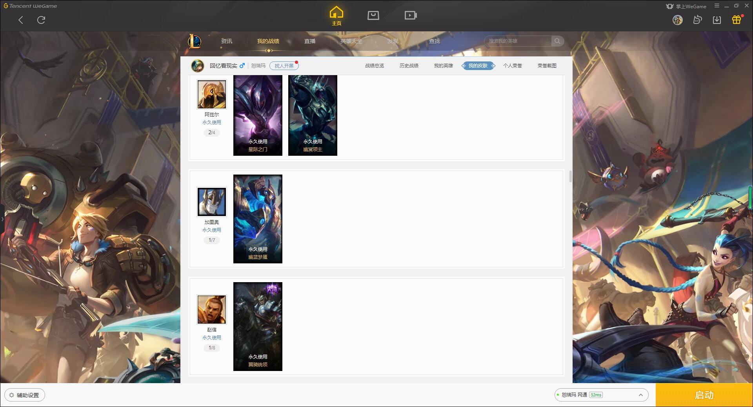Open the 查找 tab
The image size is (753, 407).
click(435, 41)
